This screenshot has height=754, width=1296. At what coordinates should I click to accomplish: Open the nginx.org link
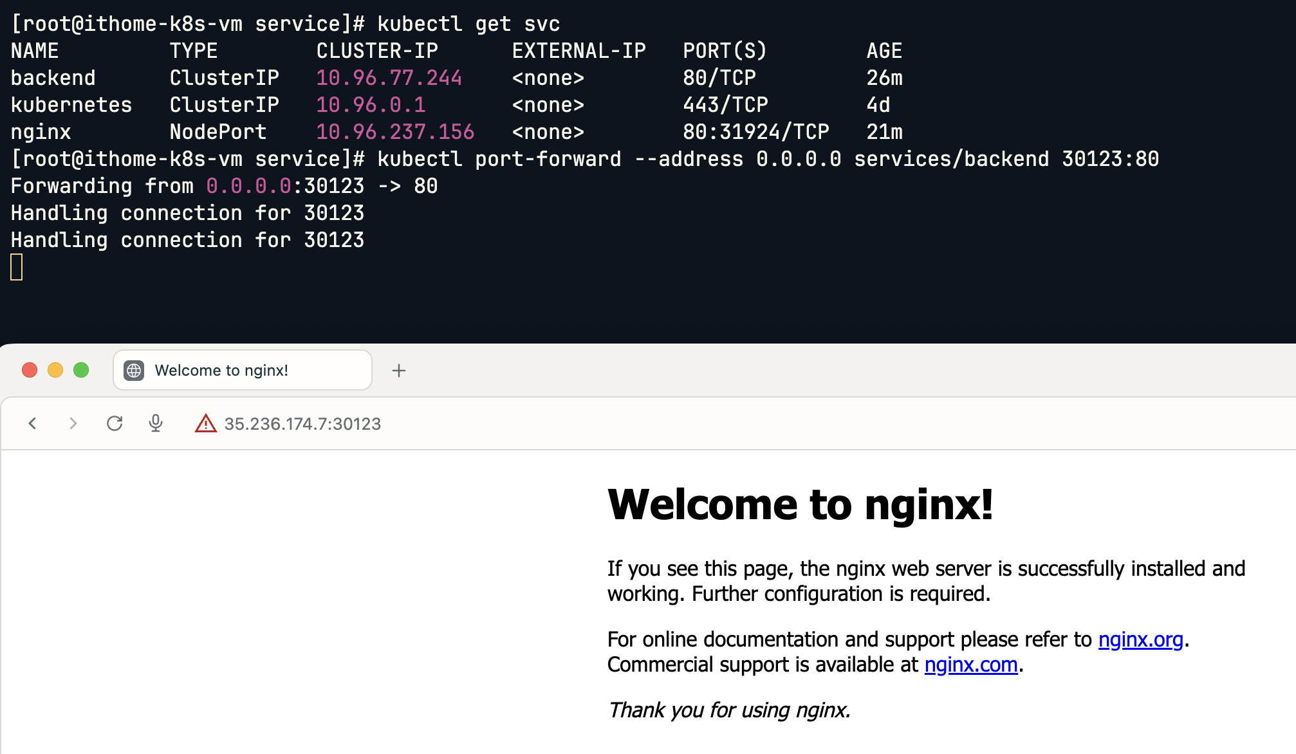[x=1140, y=639]
